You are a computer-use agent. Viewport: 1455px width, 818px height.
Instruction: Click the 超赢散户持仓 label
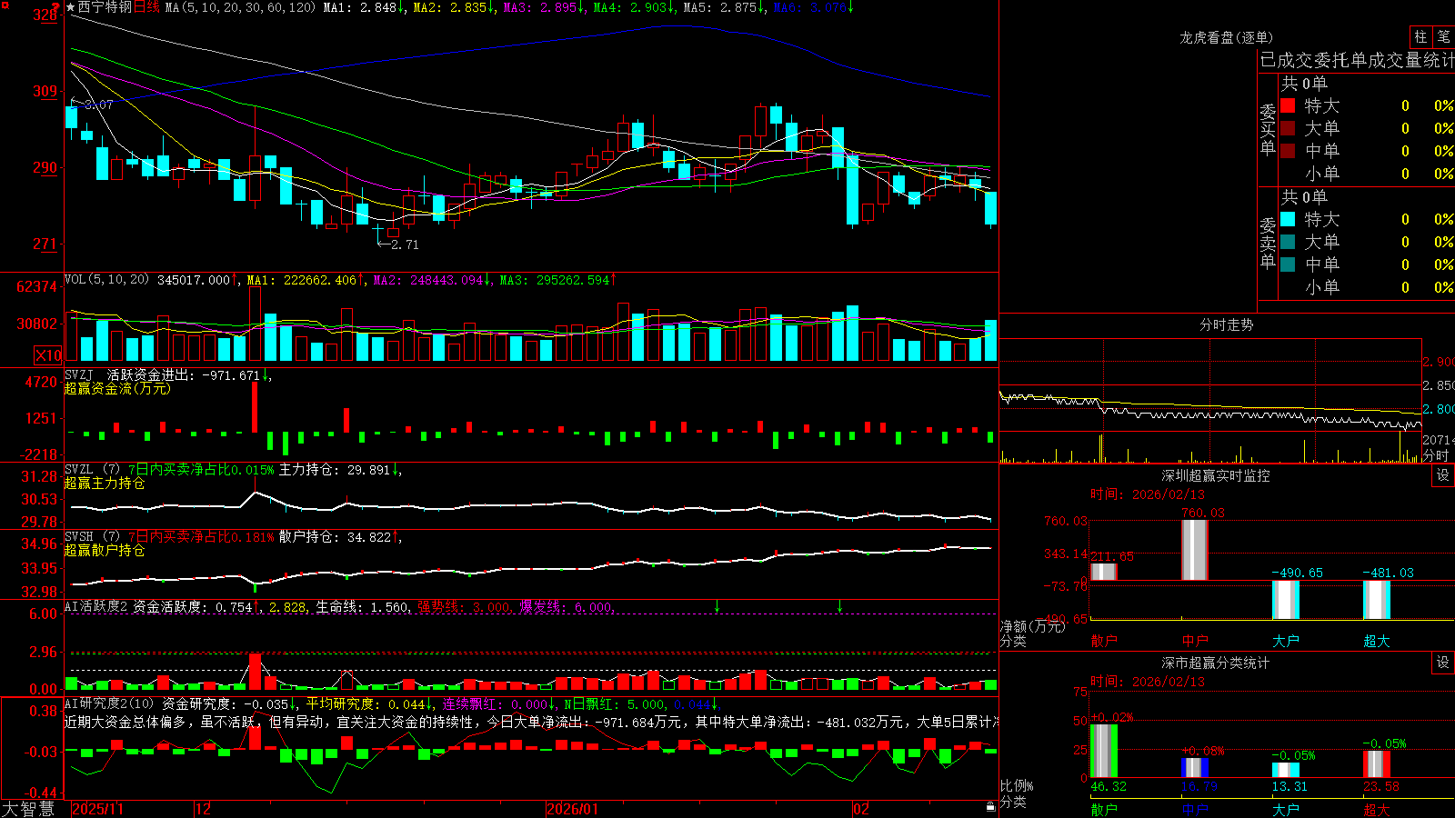(105, 550)
